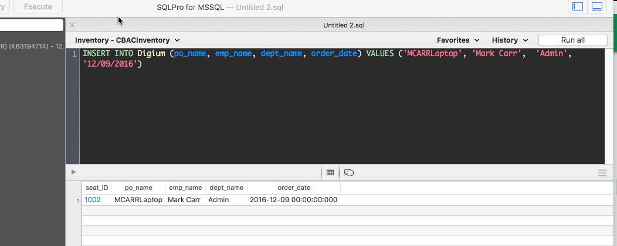Click row number 1 in results grid
617x246 pixels.
(77, 201)
